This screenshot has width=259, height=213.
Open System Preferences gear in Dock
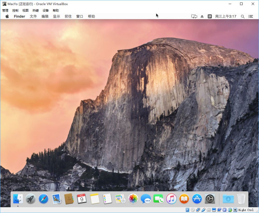pos(210,199)
